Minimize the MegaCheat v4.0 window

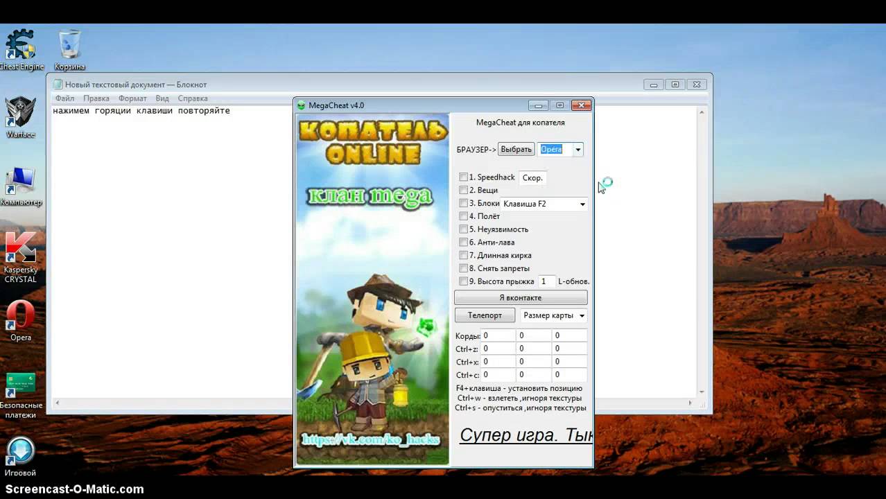538,105
